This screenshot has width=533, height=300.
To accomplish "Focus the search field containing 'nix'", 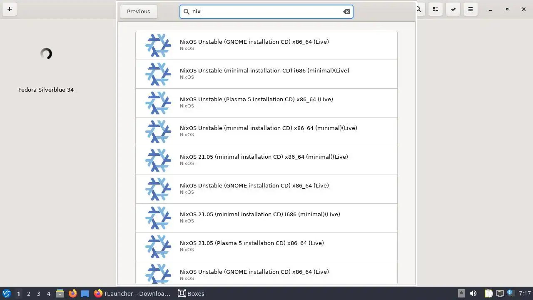I will pyautogui.click(x=266, y=12).
